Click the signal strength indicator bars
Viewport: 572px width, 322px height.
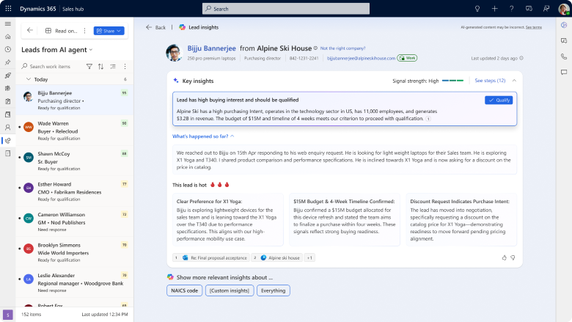pyautogui.click(x=452, y=80)
